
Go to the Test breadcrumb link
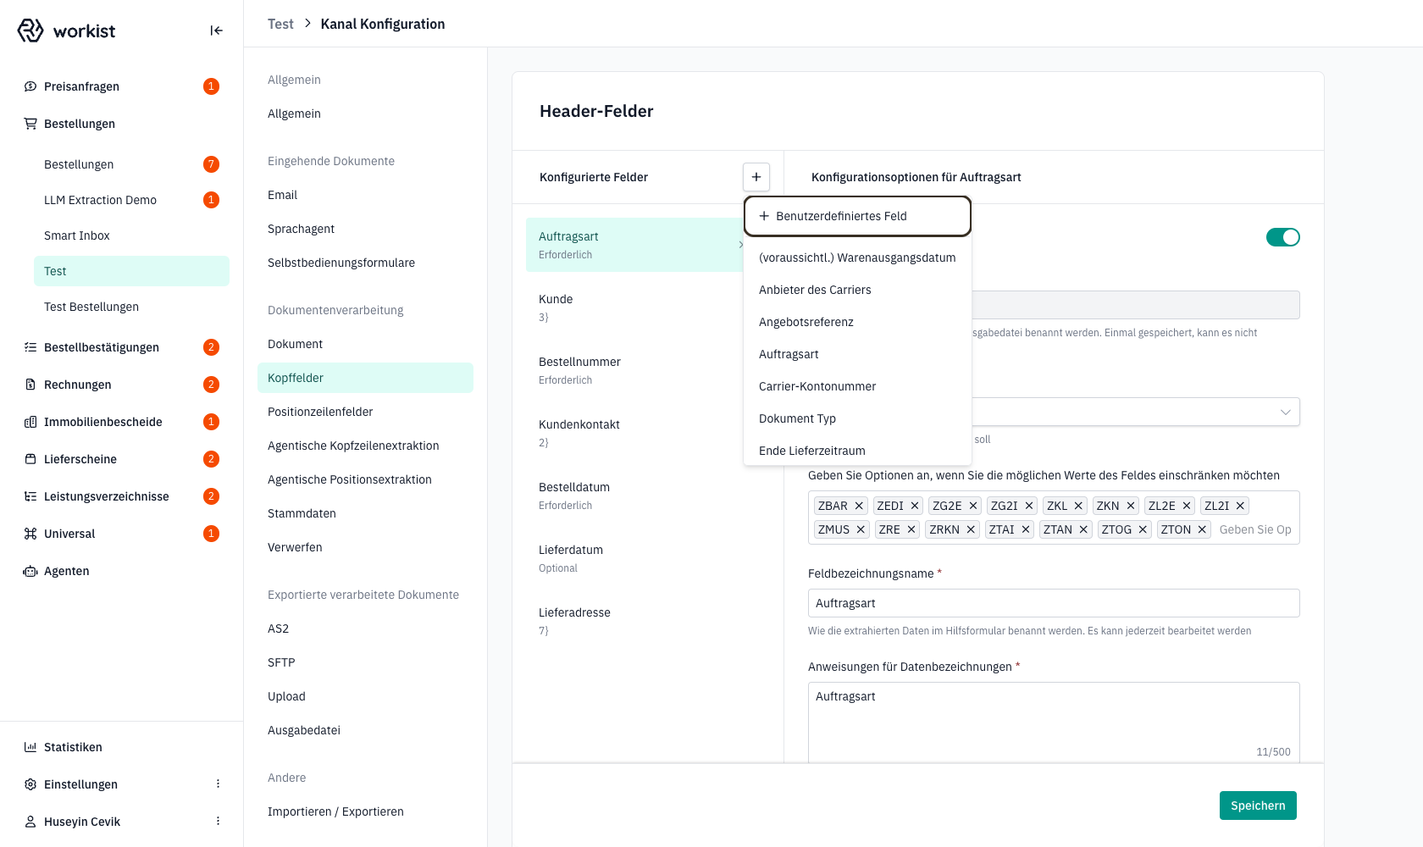click(280, 24)
